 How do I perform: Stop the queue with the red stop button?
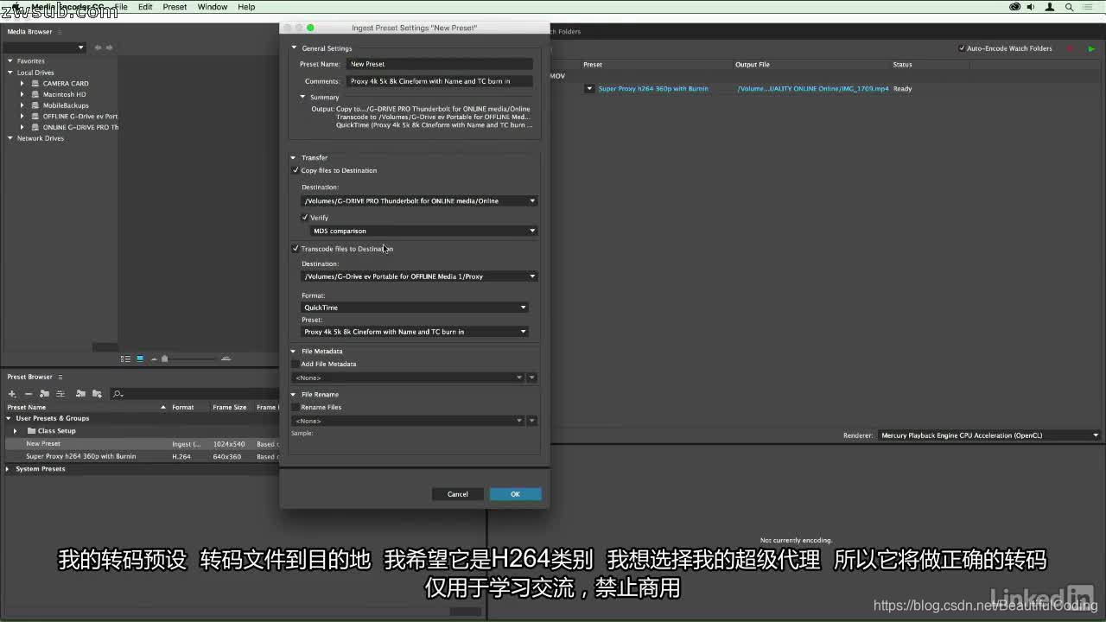1070,48
